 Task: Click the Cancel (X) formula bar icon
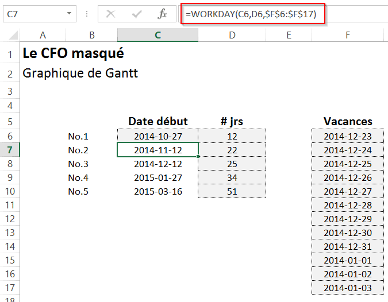[111, 14]
